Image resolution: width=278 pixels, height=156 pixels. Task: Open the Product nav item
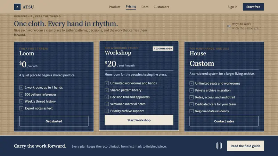tap(115, 7)
